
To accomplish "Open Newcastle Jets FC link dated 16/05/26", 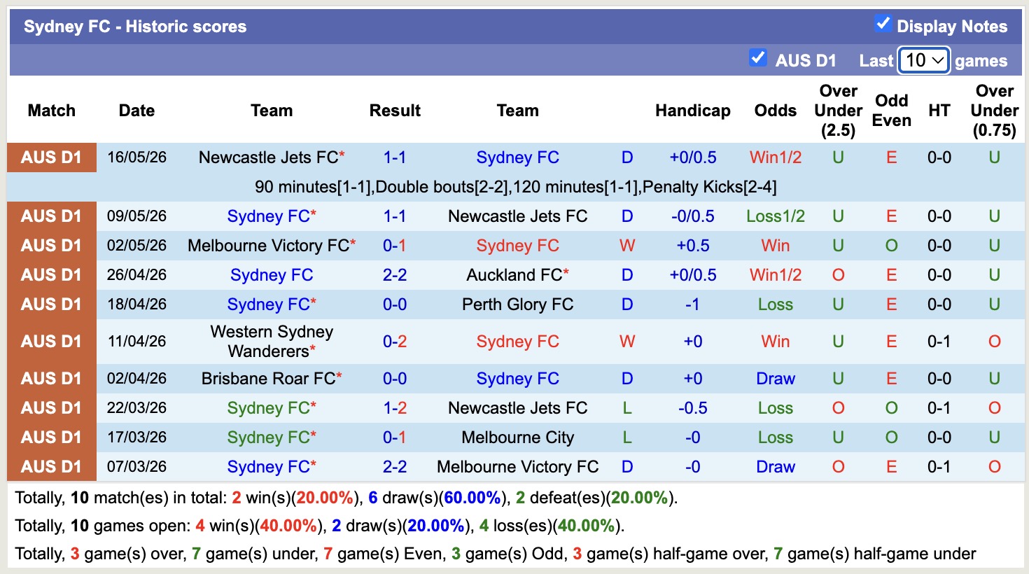I will tap(269, 157).
